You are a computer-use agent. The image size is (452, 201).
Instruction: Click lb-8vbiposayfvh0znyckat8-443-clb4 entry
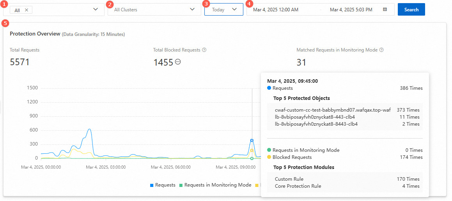click(315, 117)
